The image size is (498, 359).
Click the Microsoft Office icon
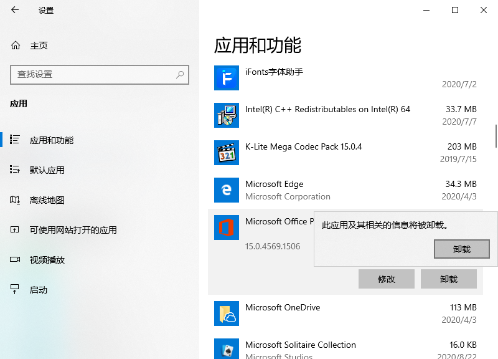[227, 227]
